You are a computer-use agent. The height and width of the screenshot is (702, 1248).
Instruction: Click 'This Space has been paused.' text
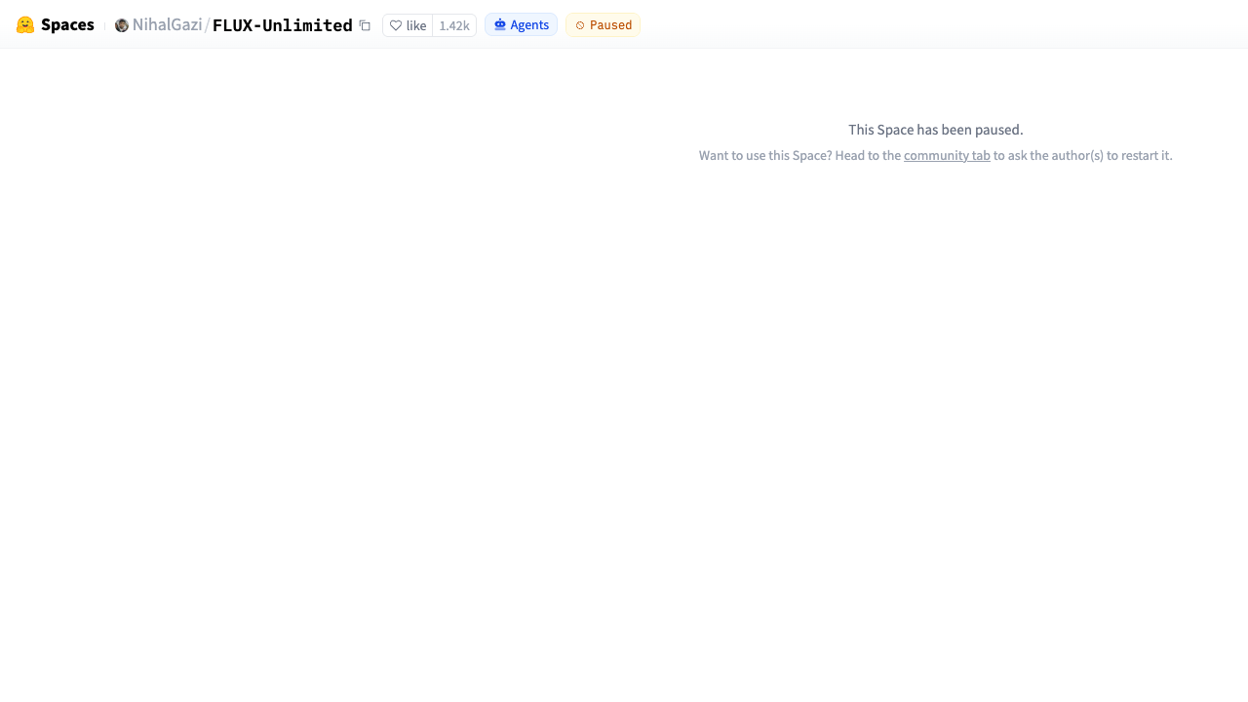936,130
